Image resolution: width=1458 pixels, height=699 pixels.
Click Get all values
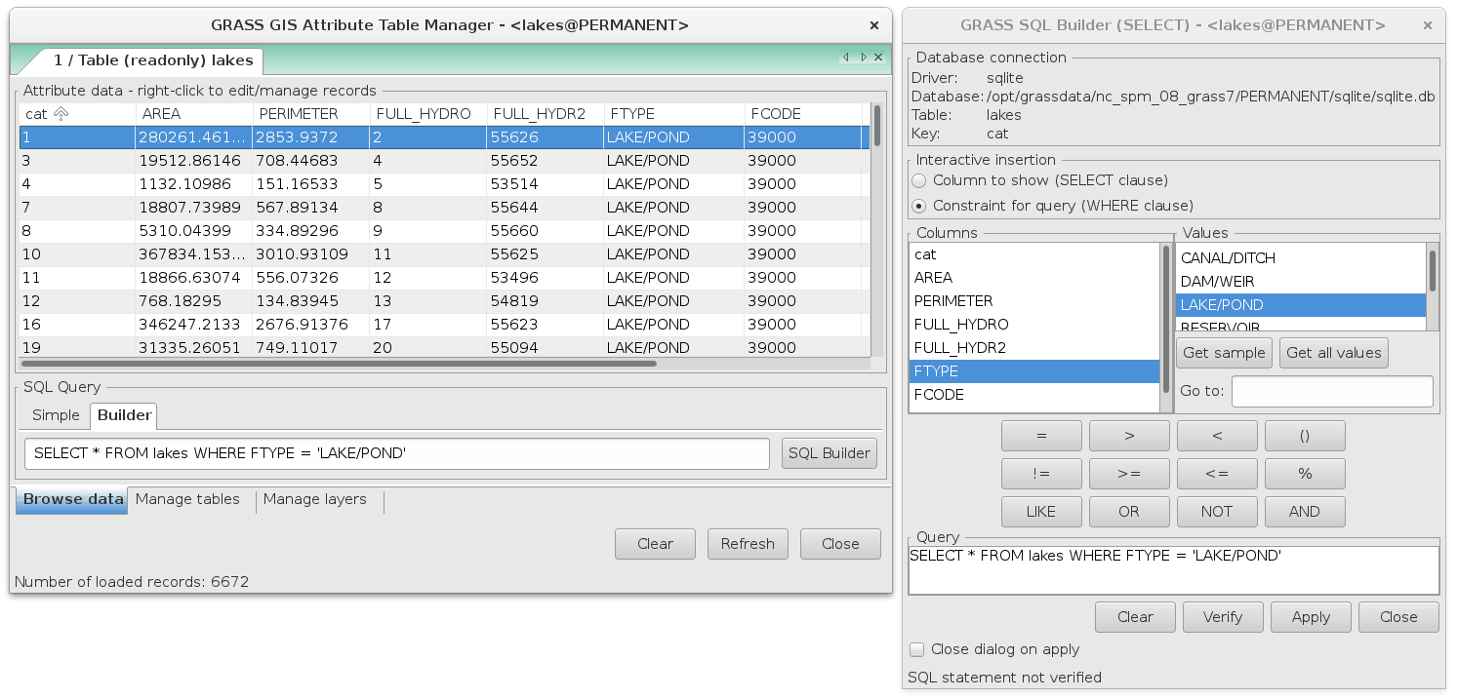(x=1333, y=353)
